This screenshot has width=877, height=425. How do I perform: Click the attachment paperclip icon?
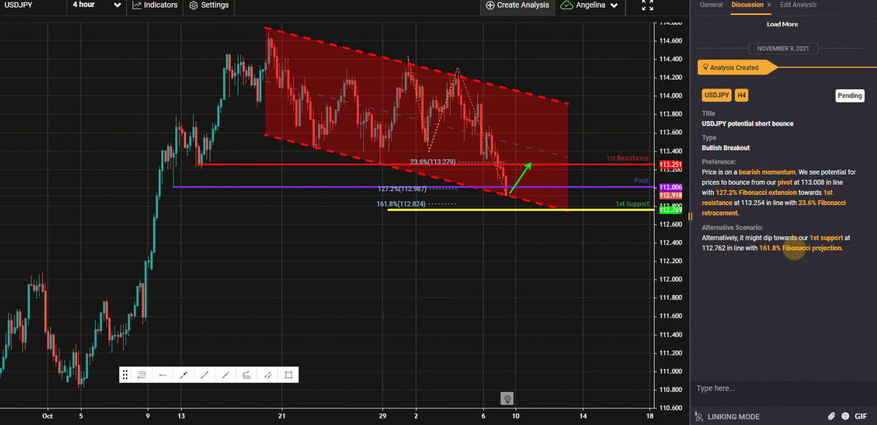click(832, 416)
